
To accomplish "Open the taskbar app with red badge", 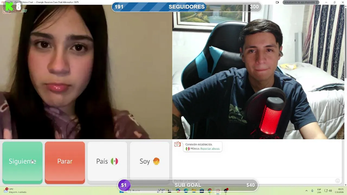I will pyautogui.click(x=226, y=191).
